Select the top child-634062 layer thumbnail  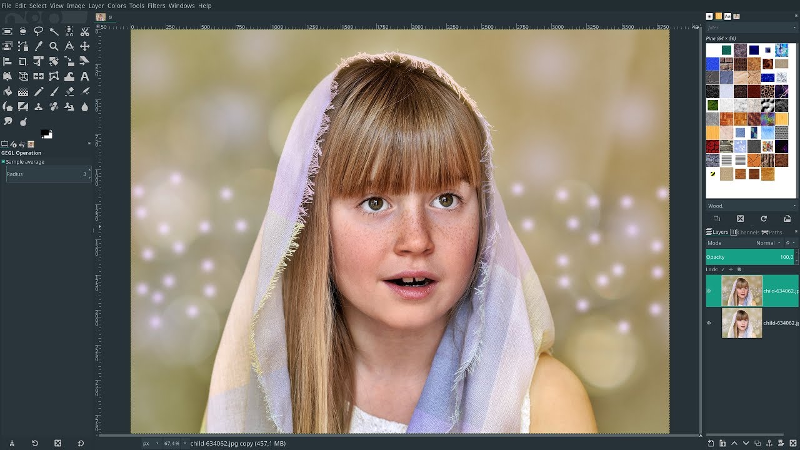click(x=742, y=291)
